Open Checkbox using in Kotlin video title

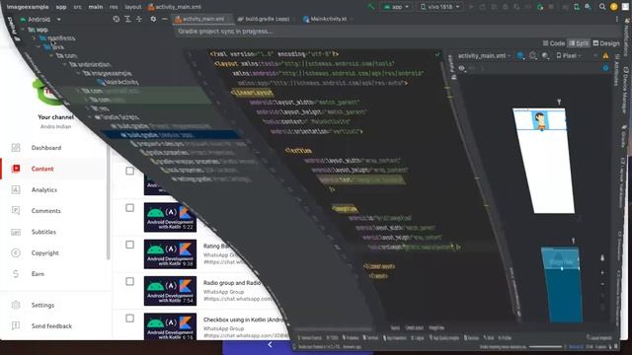point(244,319)
